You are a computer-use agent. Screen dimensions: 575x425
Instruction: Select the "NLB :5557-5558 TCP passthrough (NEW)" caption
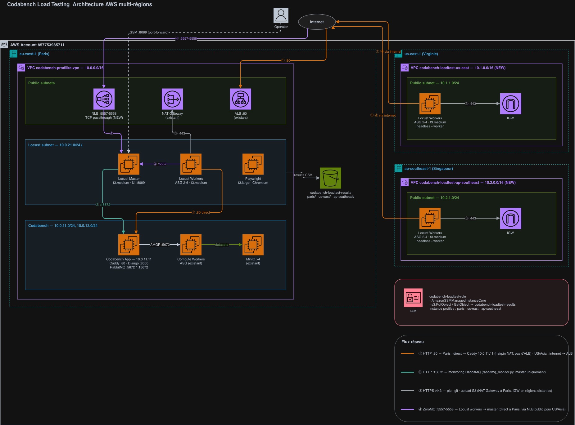104,116
